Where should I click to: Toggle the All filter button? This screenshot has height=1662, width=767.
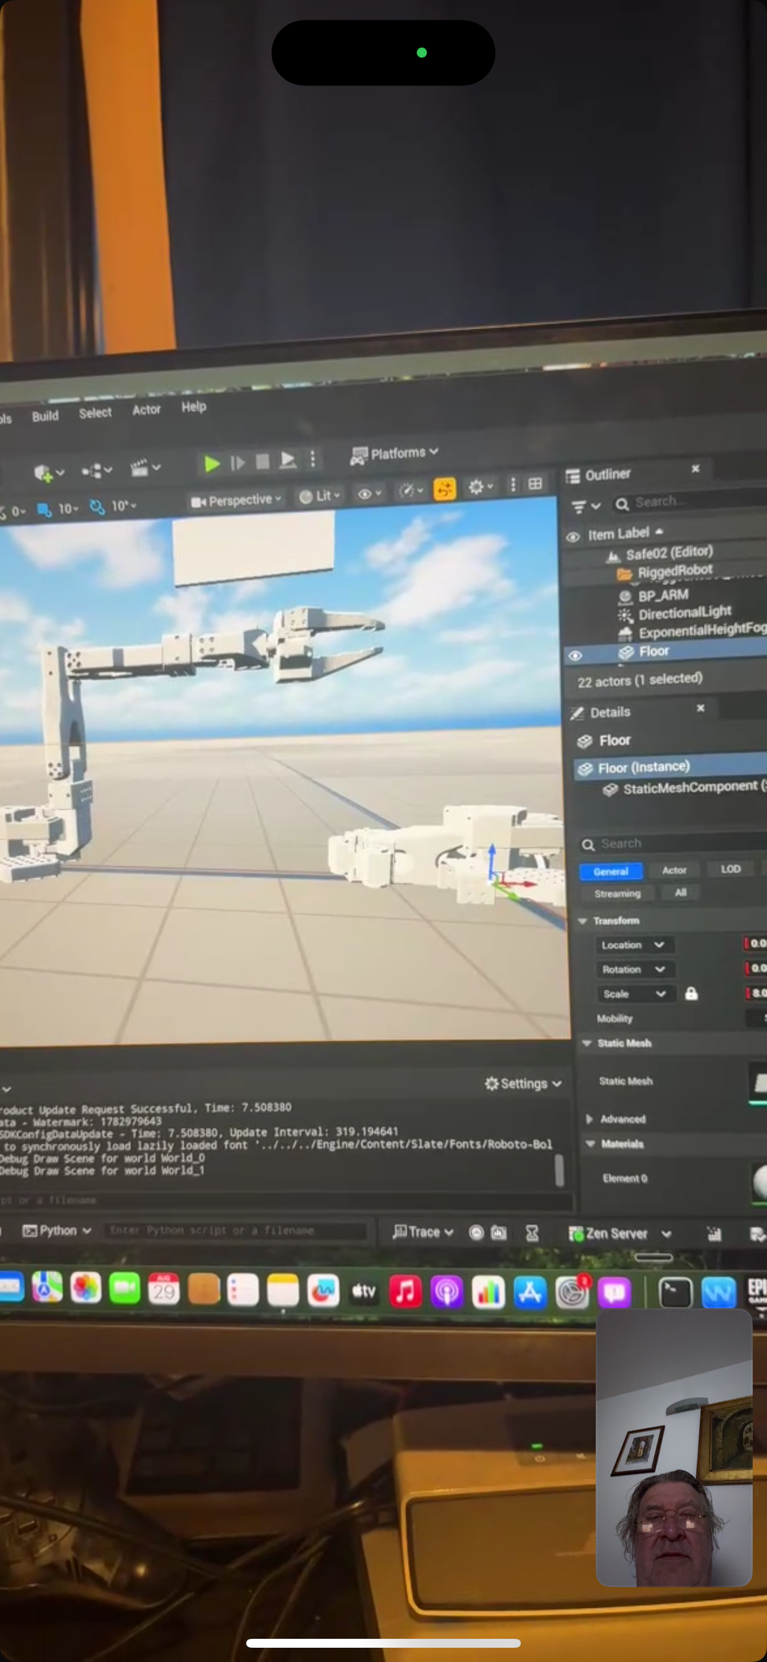point(680,892)
